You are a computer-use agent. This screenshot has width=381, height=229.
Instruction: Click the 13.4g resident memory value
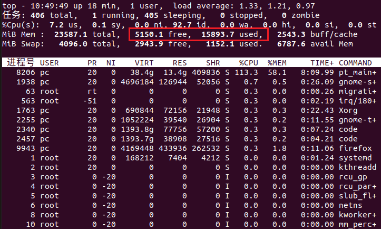pyautogui.click(x=175, y=72)
